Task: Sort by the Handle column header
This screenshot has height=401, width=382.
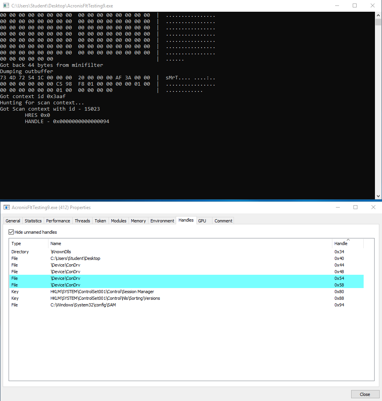Action: [348, 243]
